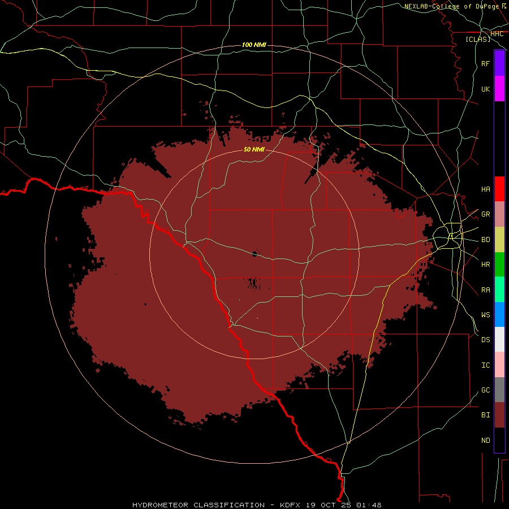Viewport: 509px width, 509px height.
Task: Click the WS blue legend swatch
Action: pyautogui.click(x=499, y=314)
